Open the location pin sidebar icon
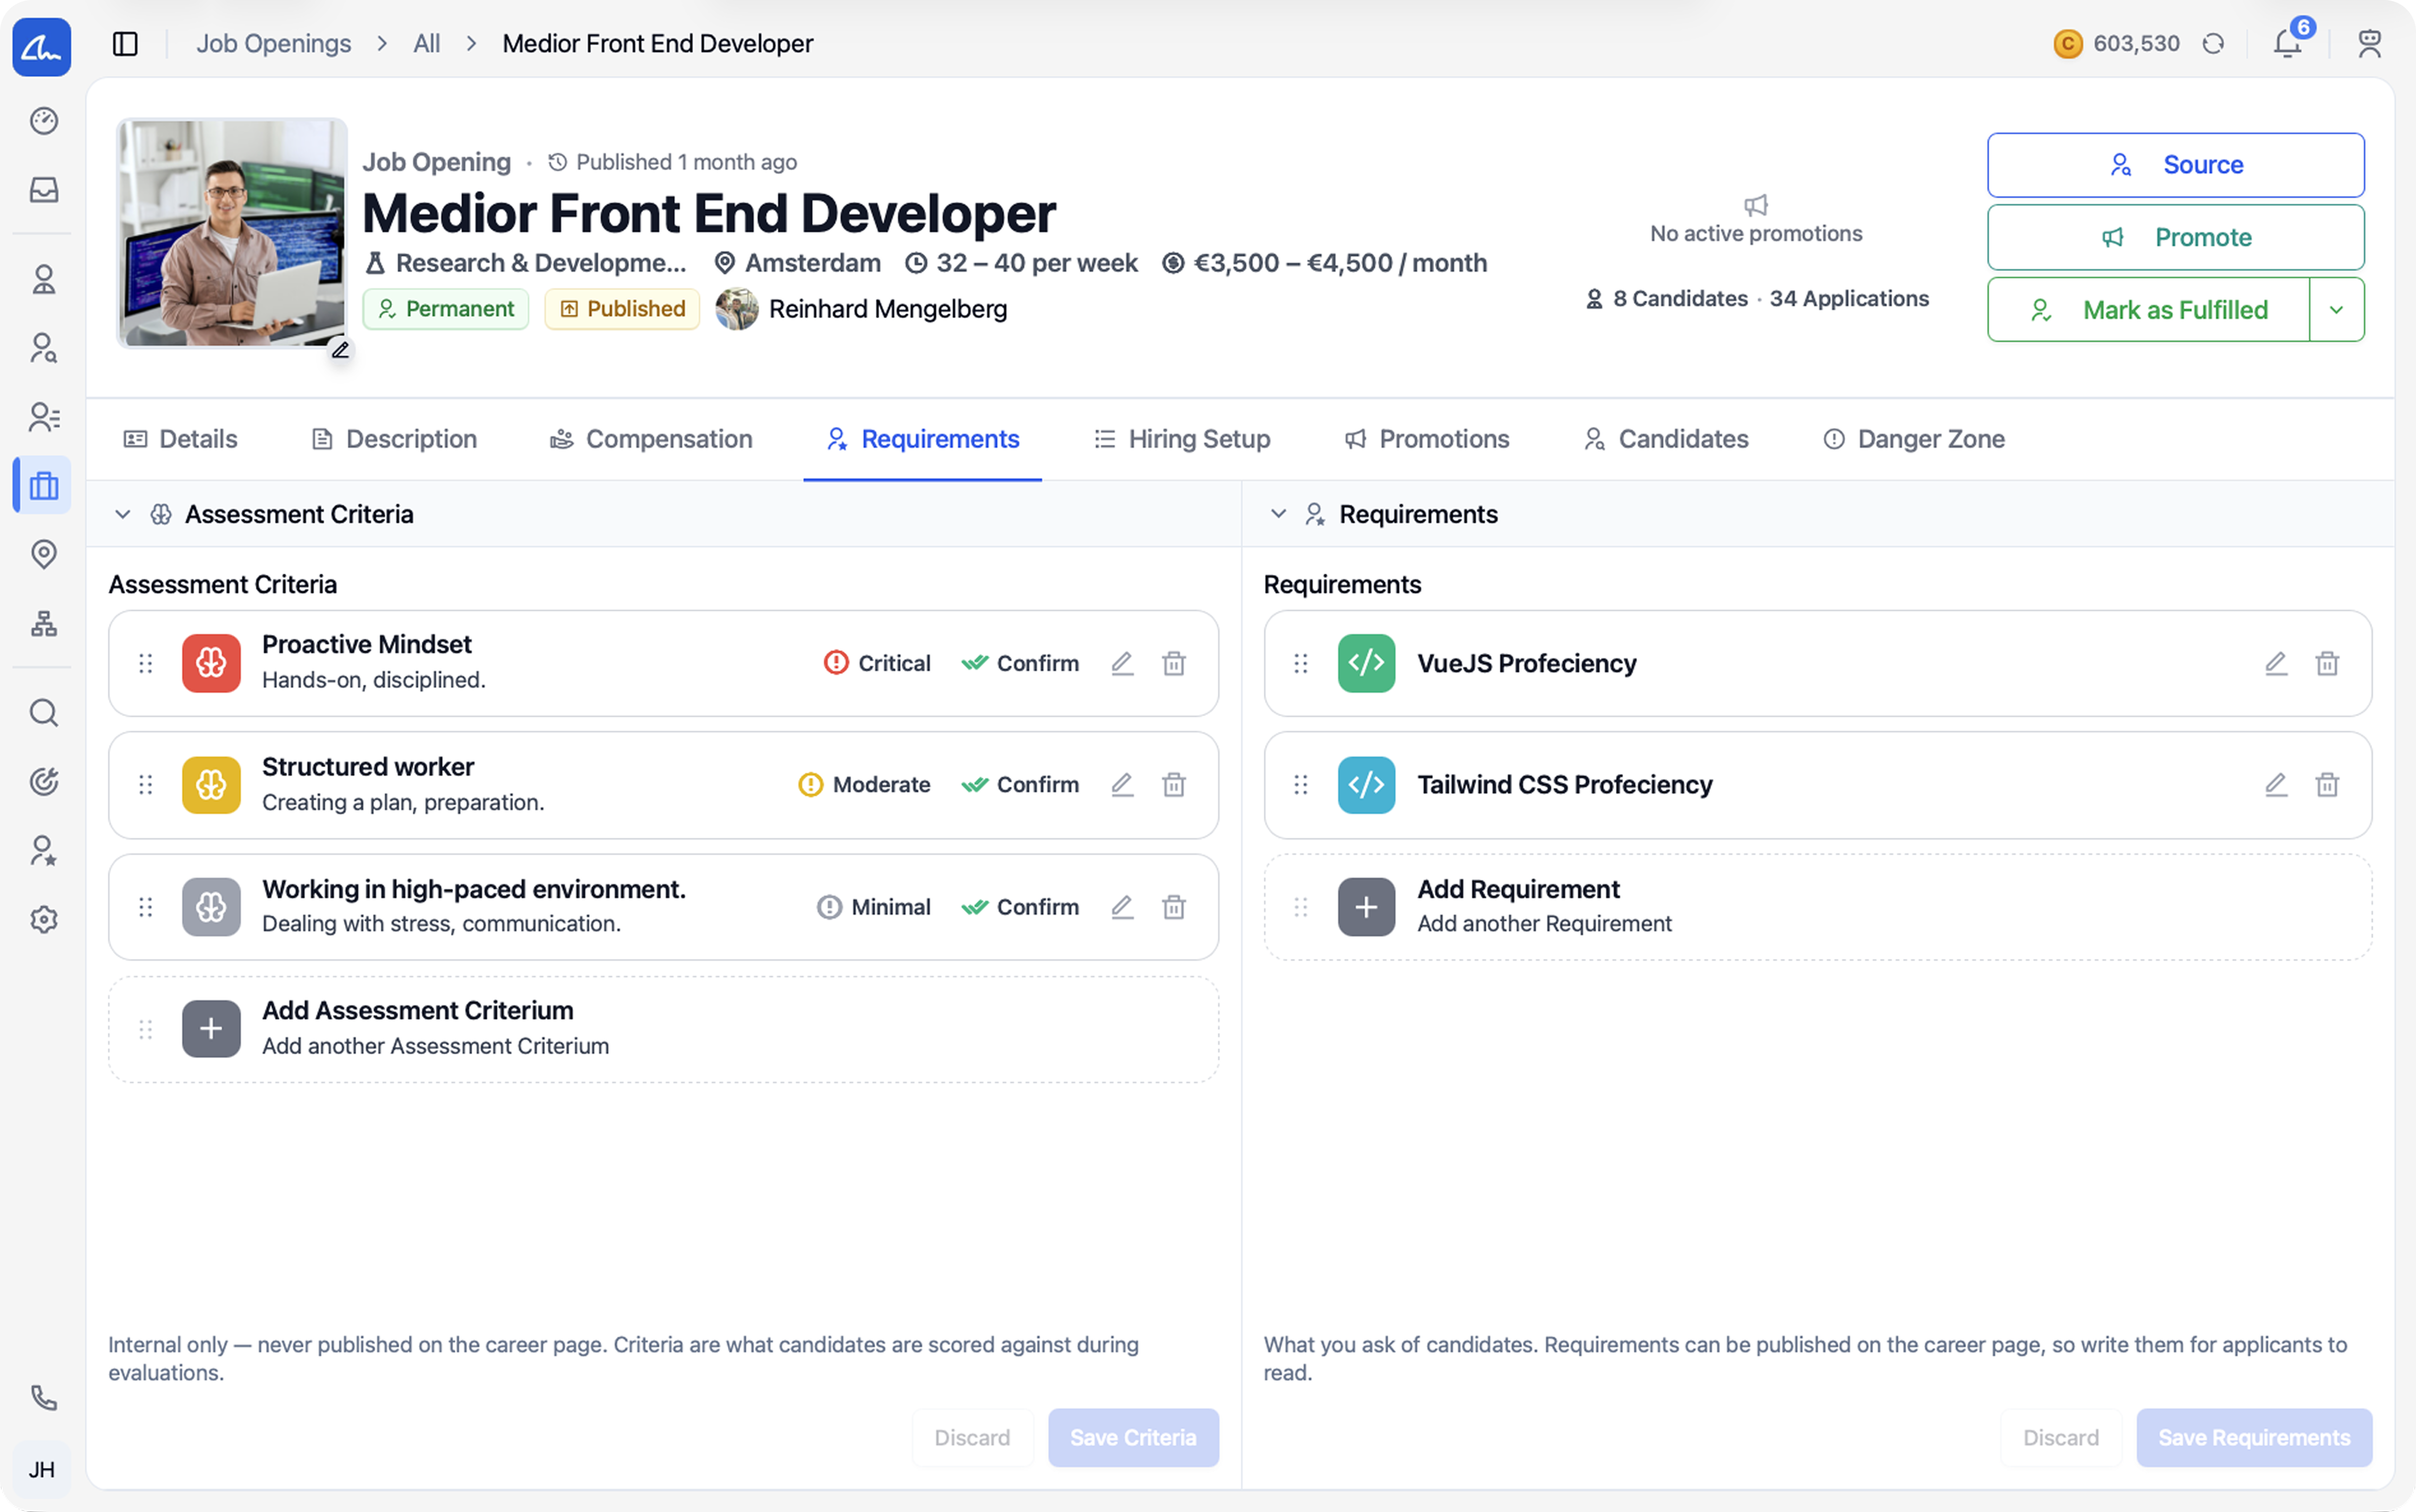The height and width of the screenshot is (1512, 2416). (44, 554)
